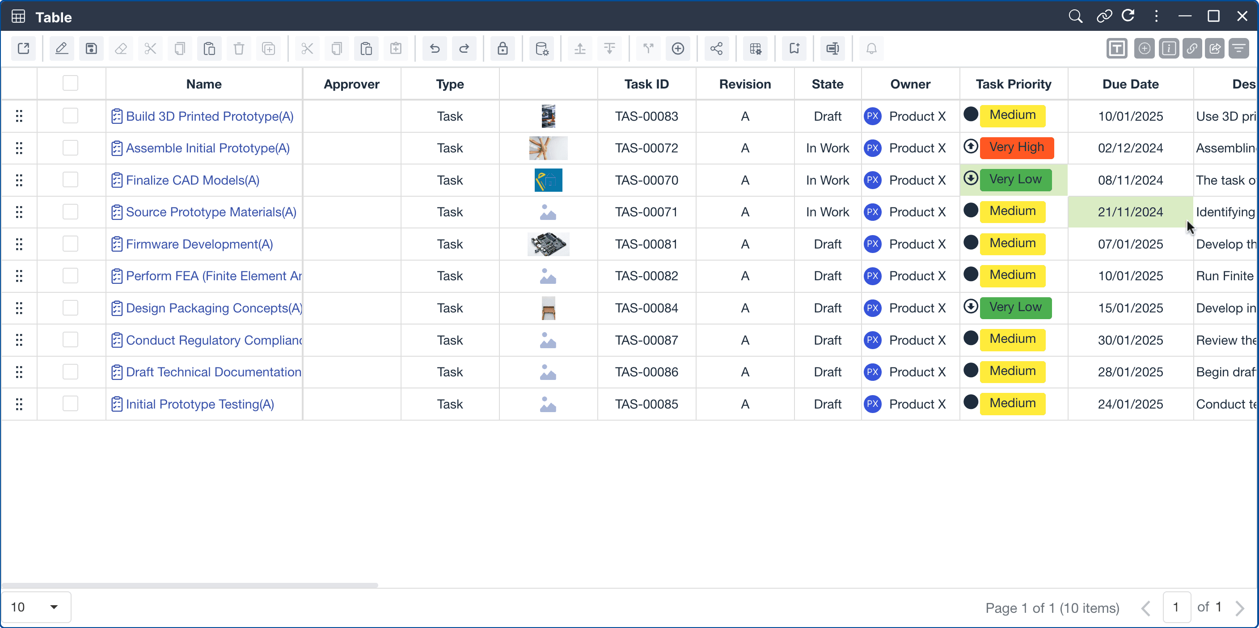Expand Very High priority selector for TAS-00072

(1017, 148)
